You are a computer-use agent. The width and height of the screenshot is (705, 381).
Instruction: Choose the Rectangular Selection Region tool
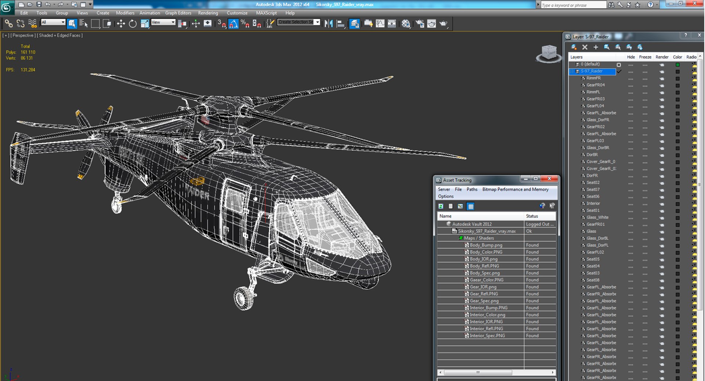[95, 23]
